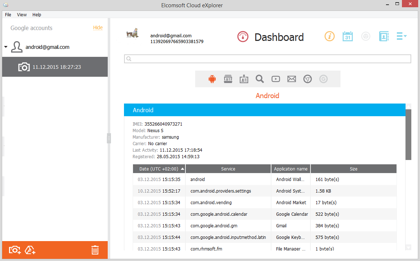This screenshot has height=261, width=420.
Task: Add a new Google snapshot
Action: (x=15, y=250)
